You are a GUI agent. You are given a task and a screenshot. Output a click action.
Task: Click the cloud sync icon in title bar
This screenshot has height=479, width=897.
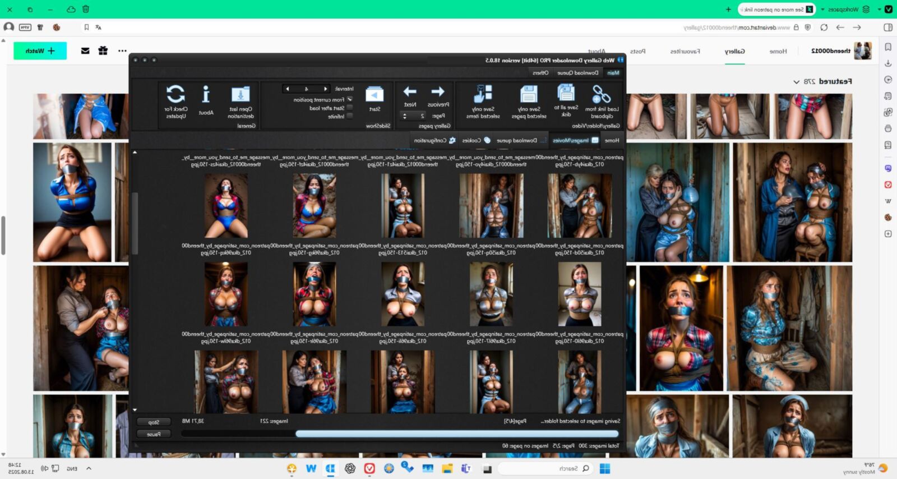(71, 9)
